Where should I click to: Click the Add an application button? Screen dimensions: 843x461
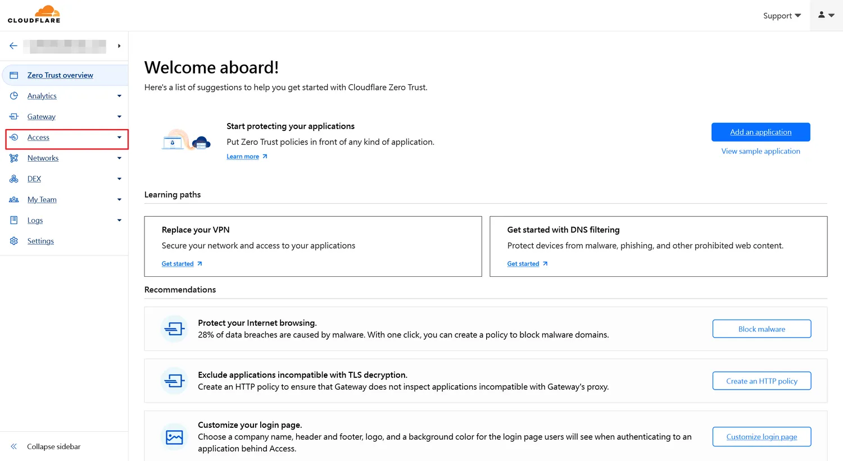click(760, 132)
